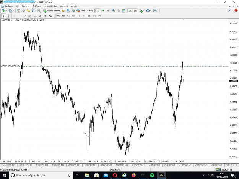Click the globe signals icon
The width and height of the screenshot is (239, 179).
point(73,11)
